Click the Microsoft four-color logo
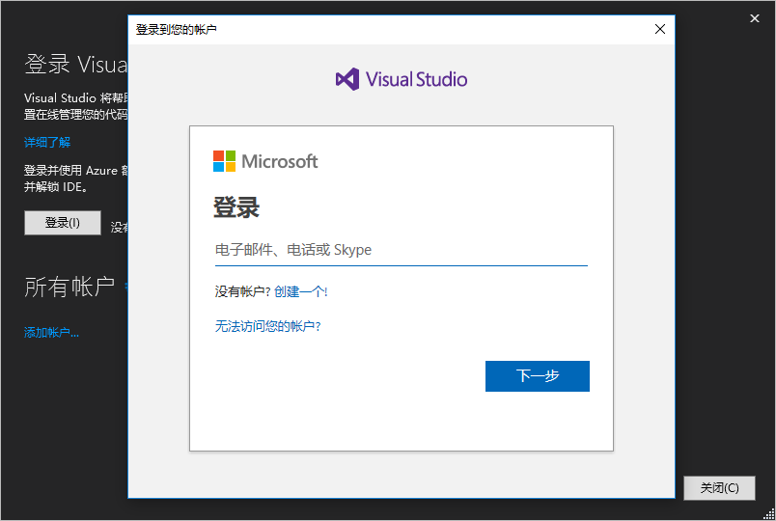Screen dimensions: 776x521 (x=224, y=161)
